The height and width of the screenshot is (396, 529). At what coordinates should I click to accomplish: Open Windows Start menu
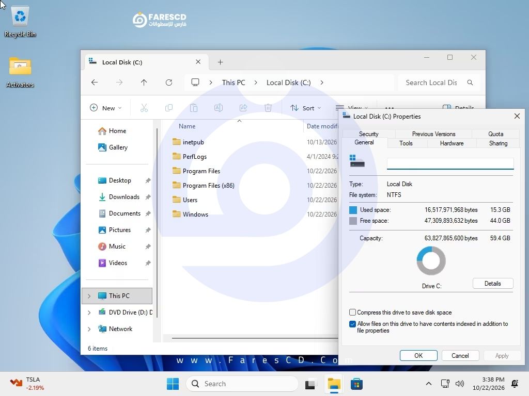173,384
